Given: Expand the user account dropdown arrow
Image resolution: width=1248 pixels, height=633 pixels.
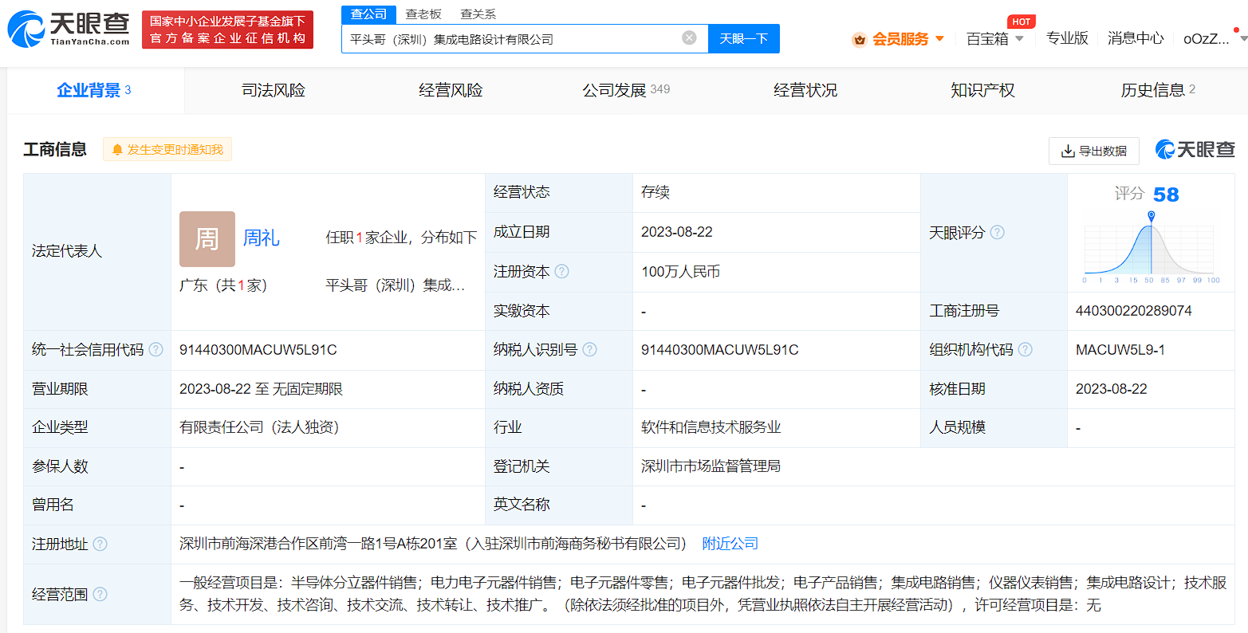Looking at the screenshot, I should [1242, 39].
